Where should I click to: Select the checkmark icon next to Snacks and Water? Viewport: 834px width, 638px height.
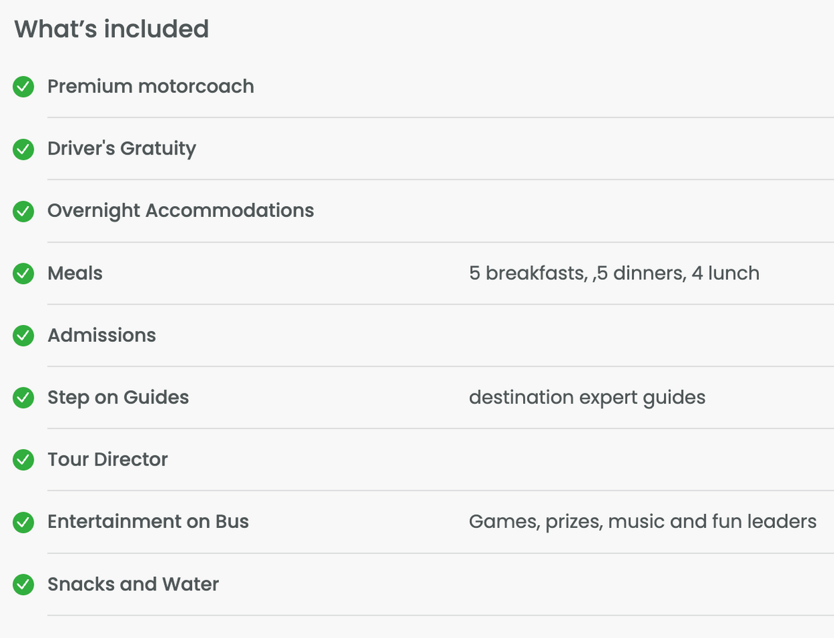[24, 585]
